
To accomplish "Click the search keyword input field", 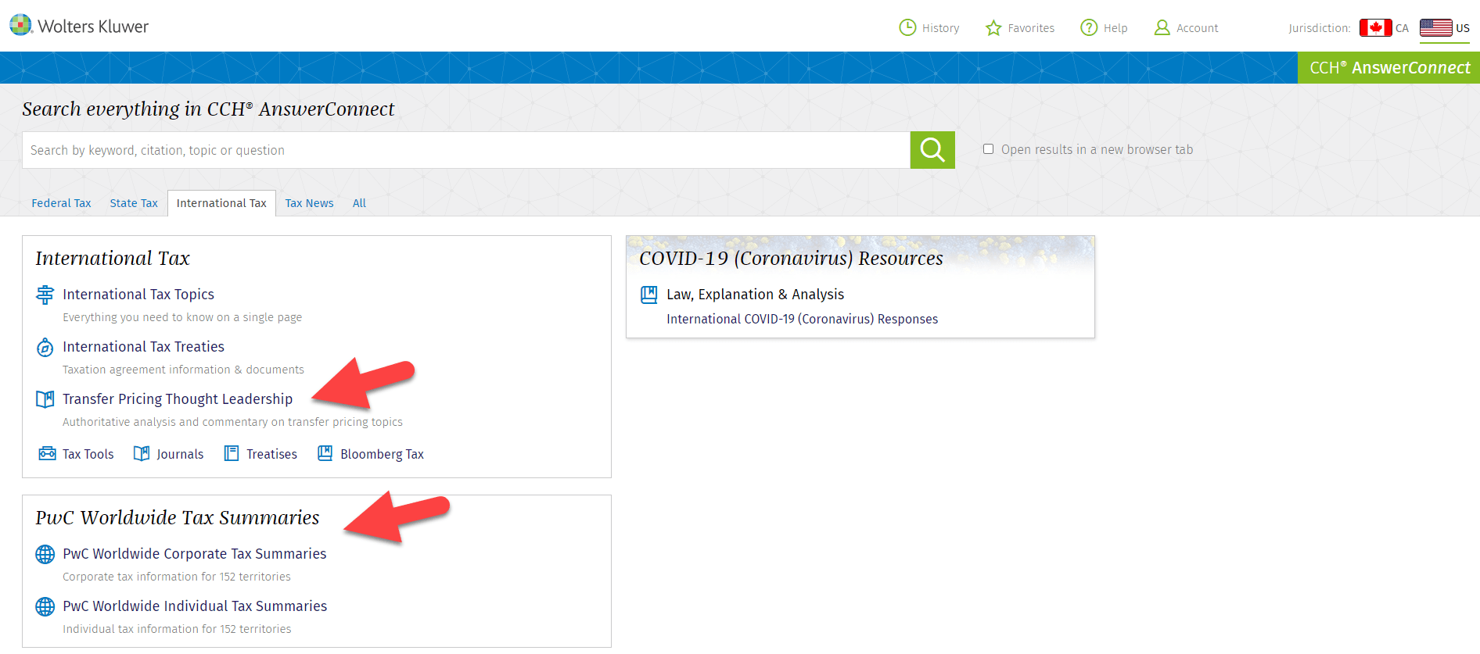I will tap(466, 150).
